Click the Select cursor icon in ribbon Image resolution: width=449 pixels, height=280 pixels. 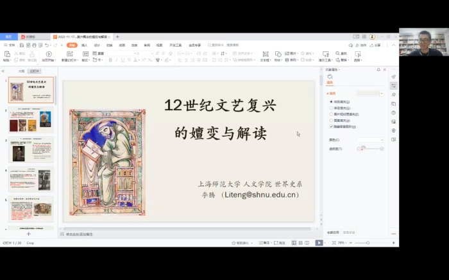tap(358, 54)
